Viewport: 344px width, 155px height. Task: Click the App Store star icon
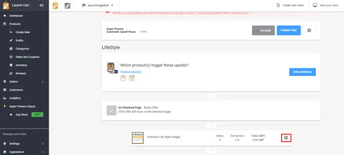tap(11, 114)
